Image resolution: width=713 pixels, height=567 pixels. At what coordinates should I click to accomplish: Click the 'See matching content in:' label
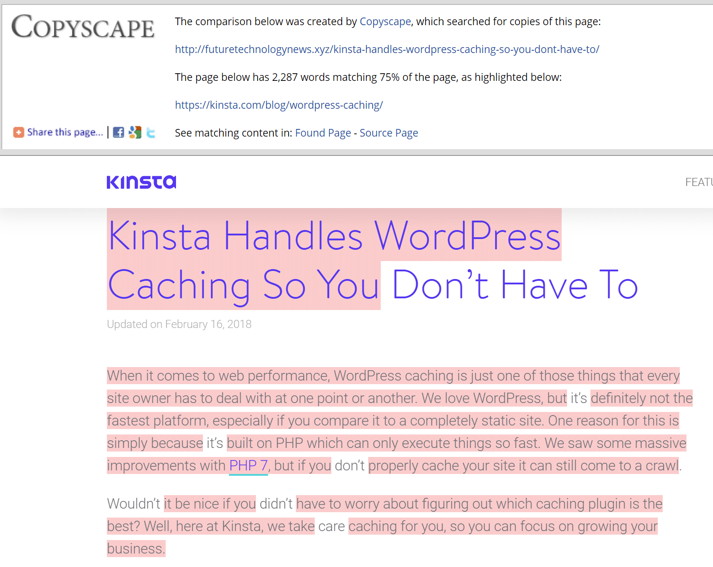[233, 133]
